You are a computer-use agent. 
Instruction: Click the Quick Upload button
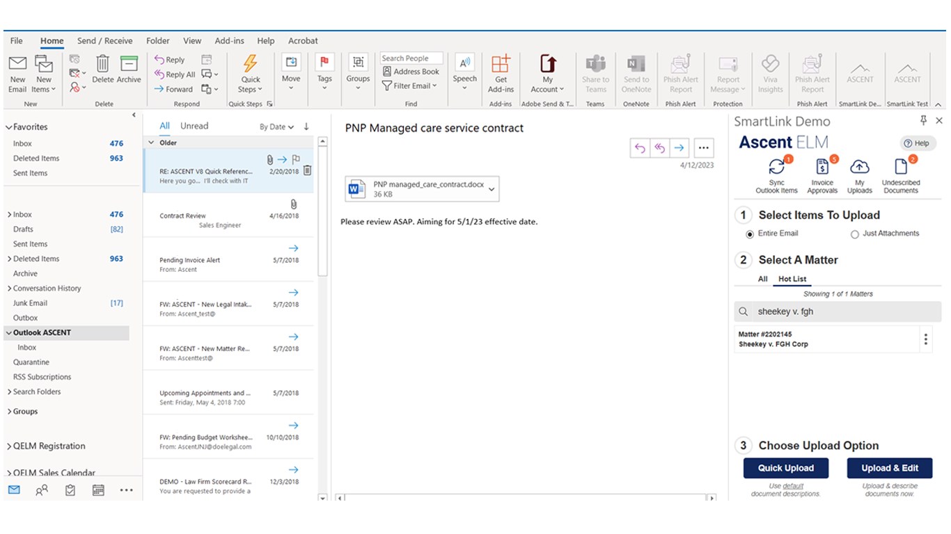(x=786, y=468)
